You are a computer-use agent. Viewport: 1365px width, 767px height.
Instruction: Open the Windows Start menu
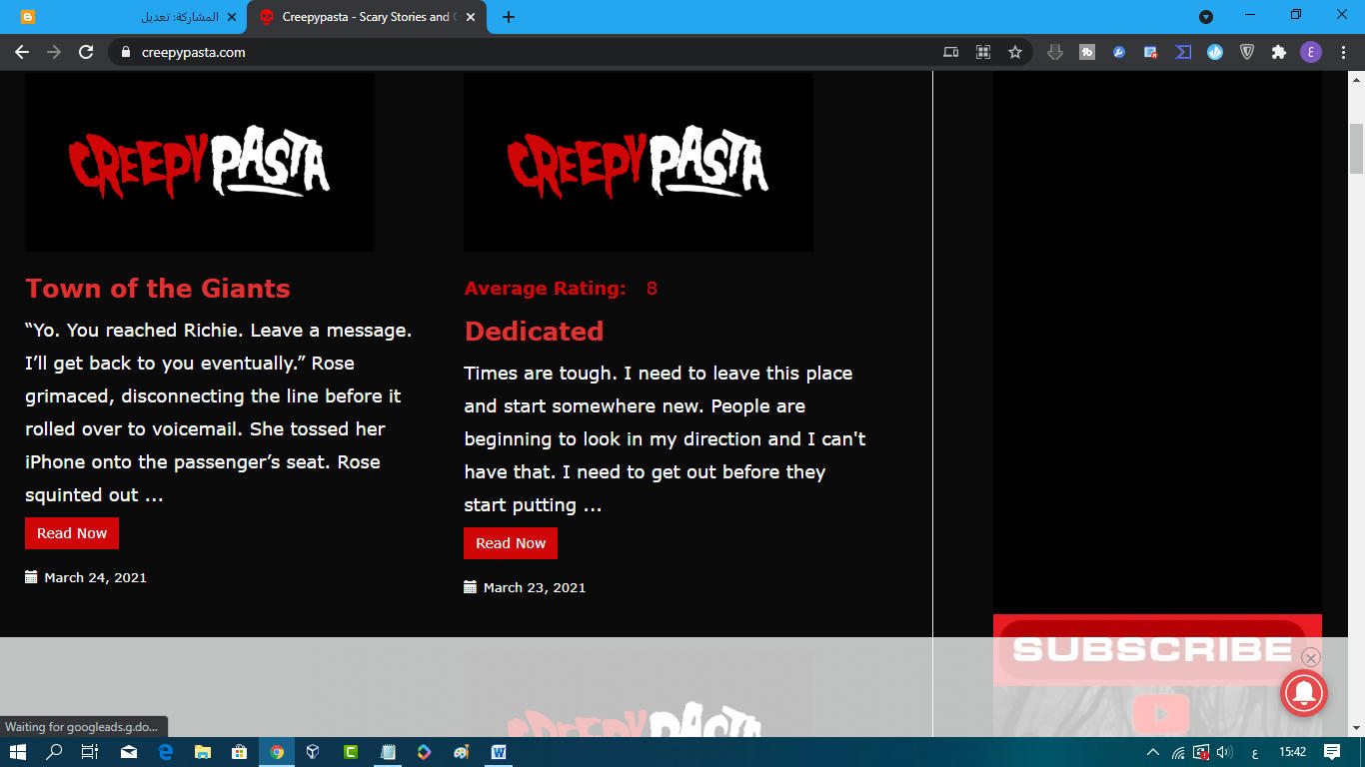coord(18,752)
